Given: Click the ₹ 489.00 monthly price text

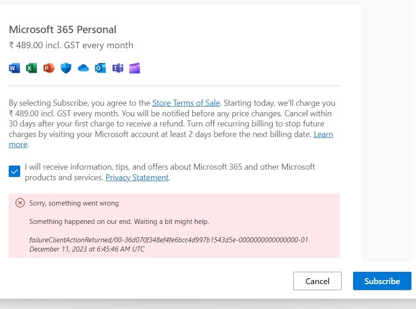Looking at the screenshot, I should tap(71, 46).
